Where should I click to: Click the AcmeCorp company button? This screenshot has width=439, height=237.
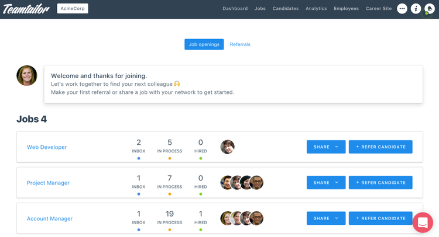pos(73,9)
